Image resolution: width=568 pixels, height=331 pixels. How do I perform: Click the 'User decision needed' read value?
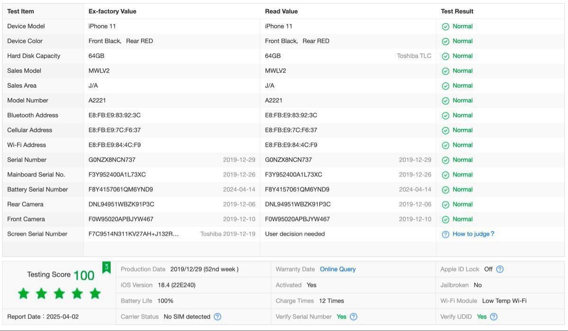click(x=295, y=234)
